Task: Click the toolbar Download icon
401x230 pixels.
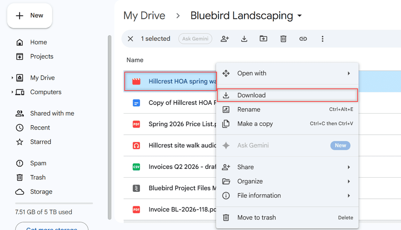Action: click(244, 39)
